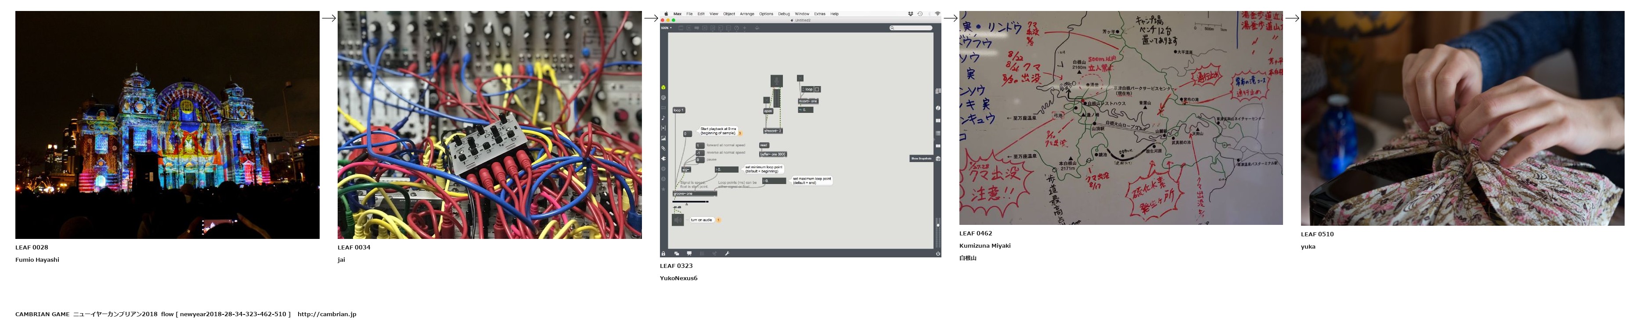The width and height of the screenshot is (1640, 325).
Task: Click the audio power button icon
Action: 938,253
